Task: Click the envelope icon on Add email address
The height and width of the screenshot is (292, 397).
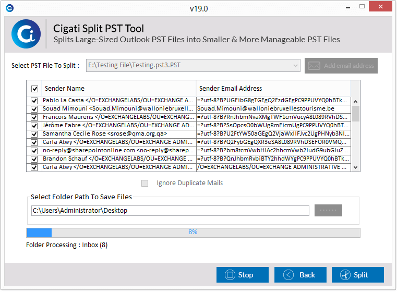Action: [314, 66]
